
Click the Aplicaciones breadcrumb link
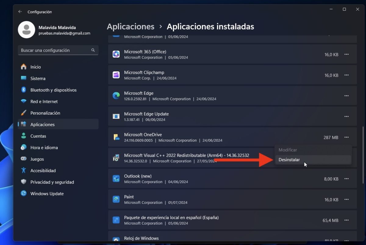click(131, 27)
